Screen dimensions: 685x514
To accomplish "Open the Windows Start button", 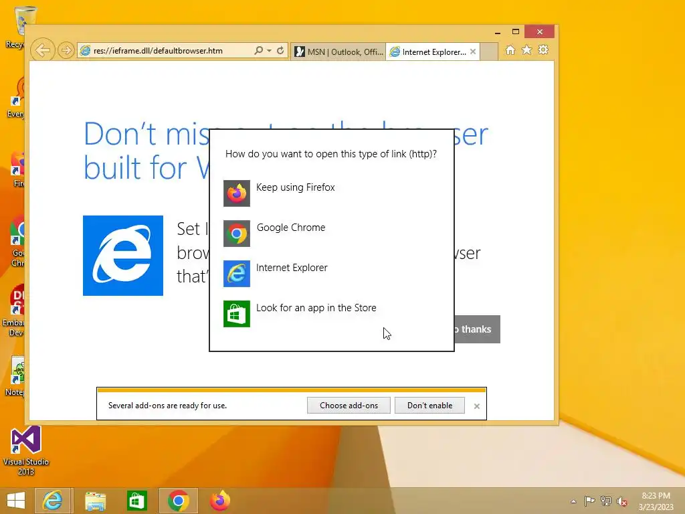I will point(16,501).
